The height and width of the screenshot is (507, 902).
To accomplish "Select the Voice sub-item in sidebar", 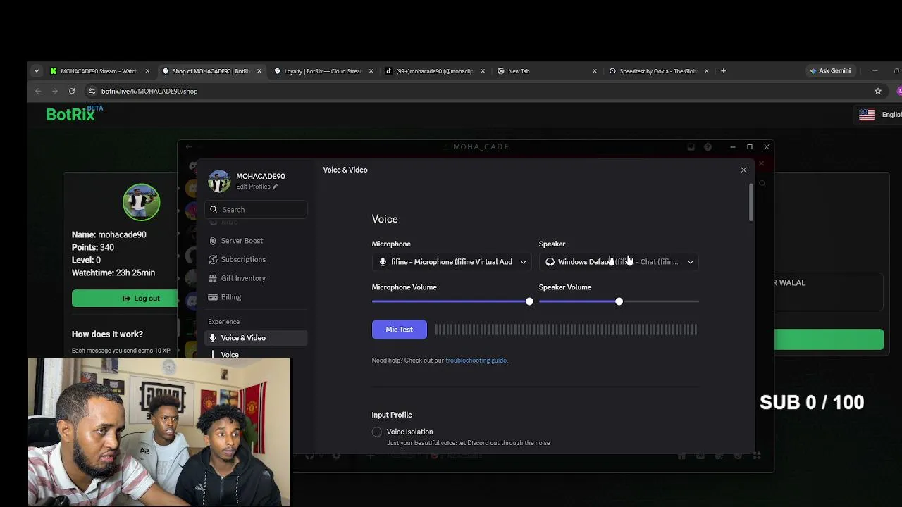I will (230, 355).
